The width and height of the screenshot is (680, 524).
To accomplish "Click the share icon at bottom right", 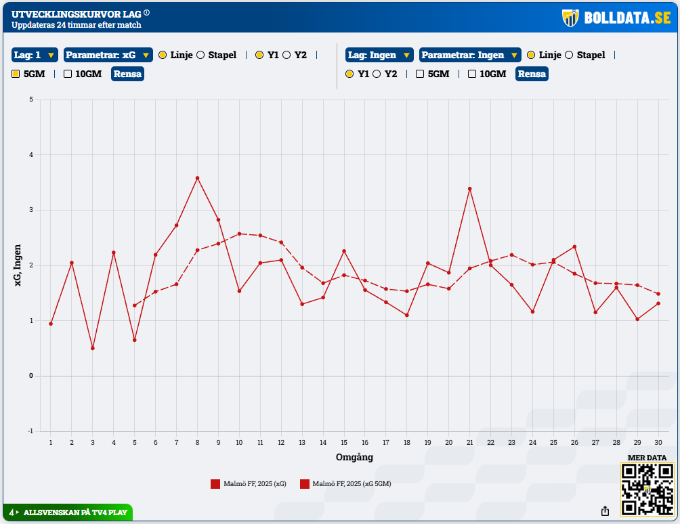I will click(x=605, y=511).
